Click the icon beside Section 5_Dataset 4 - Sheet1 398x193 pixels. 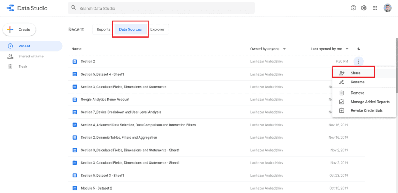[x=74, y=74]
